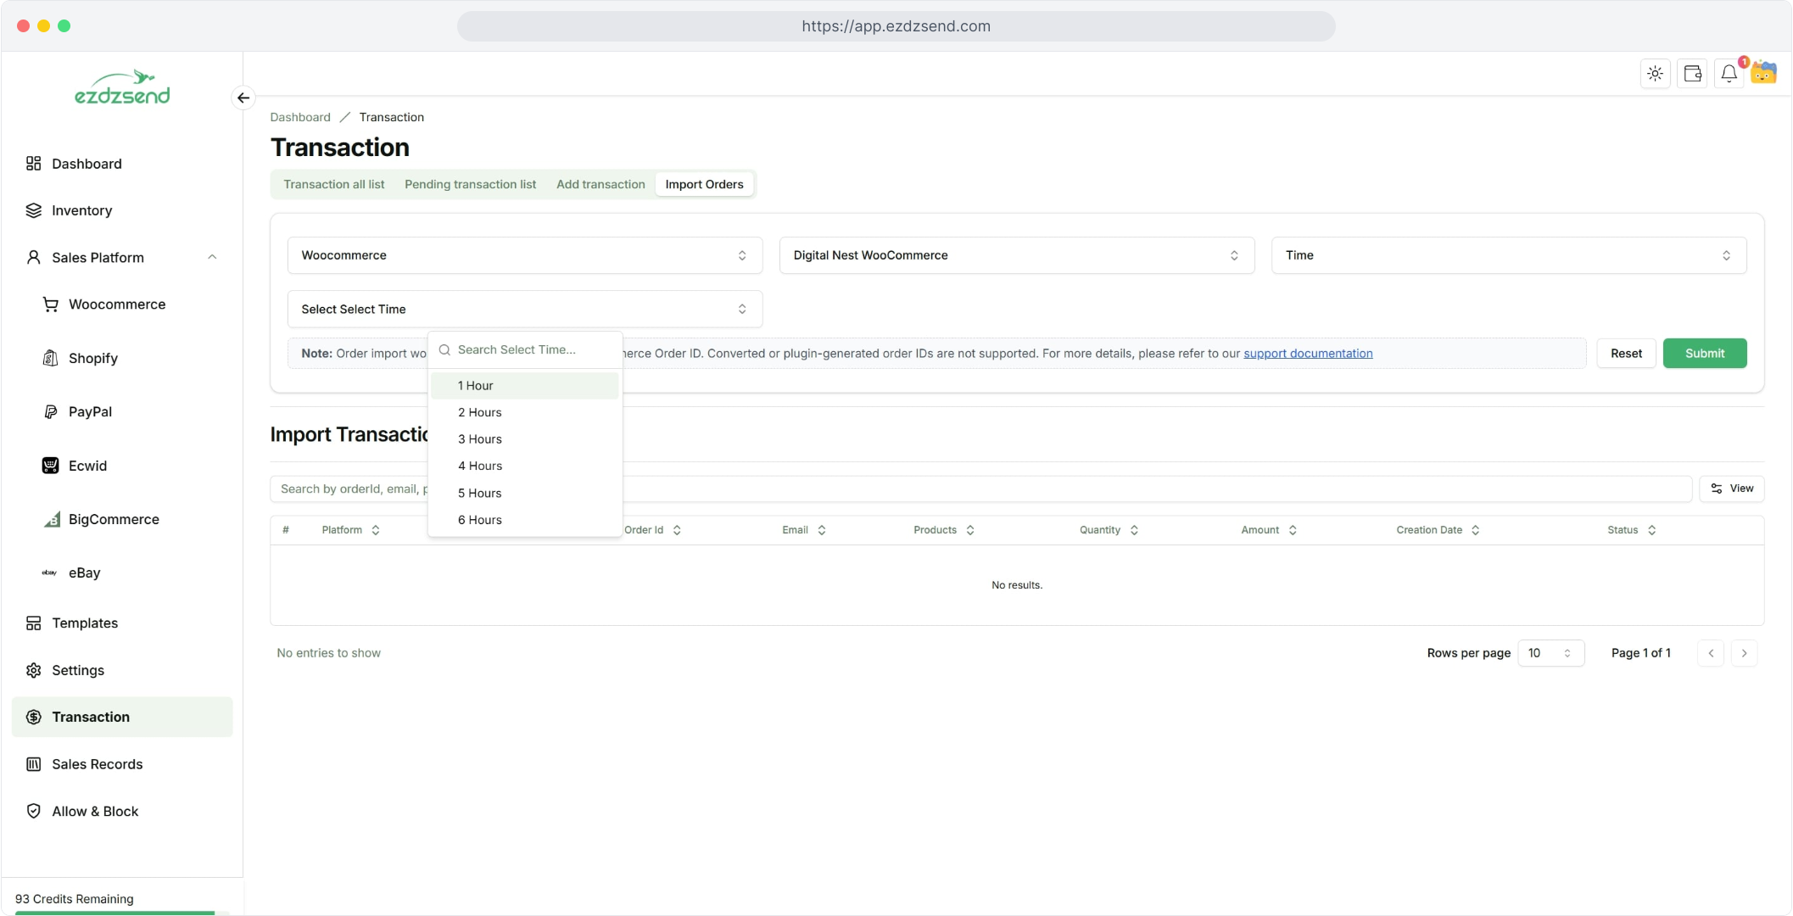Collapse the Sales Platform section
The image size is (1793, 916).
pyautogui.click(x=212, y=257)
